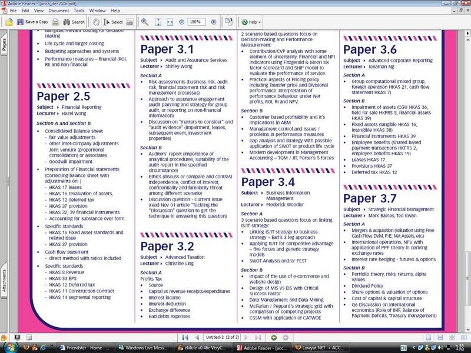Launch Internet Explorer from quick launch

[42, 348]
